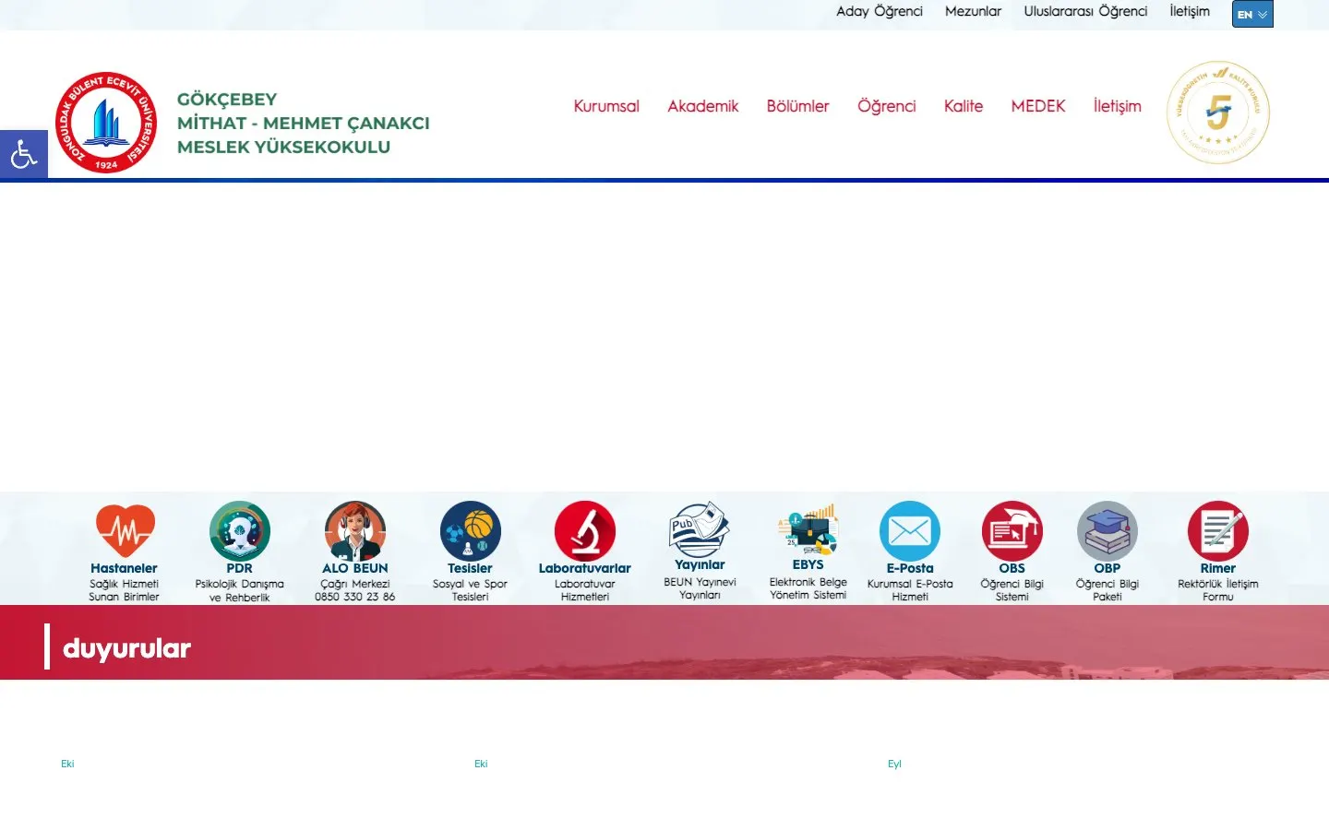Click the 'BEUN Yayınevi Yayınları' caption
The image size is (1329, 830).
700,588
